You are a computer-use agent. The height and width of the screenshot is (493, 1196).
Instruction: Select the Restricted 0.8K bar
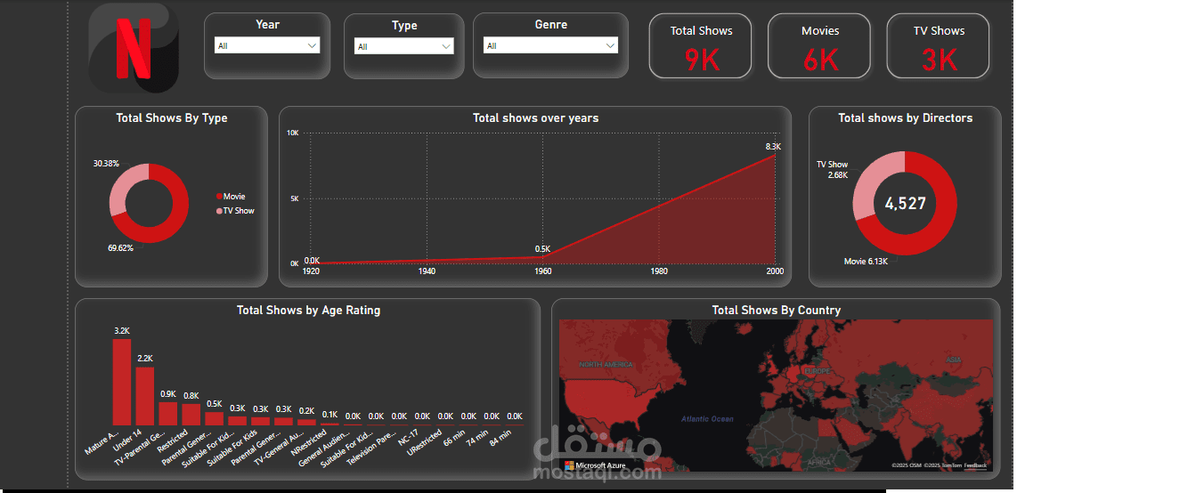click(191, 415)
